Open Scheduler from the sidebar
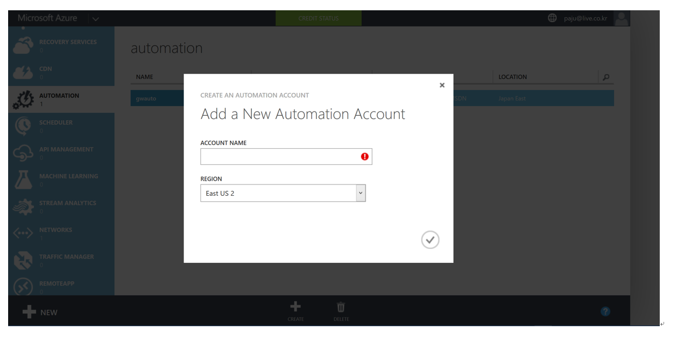 coord(61,126)
